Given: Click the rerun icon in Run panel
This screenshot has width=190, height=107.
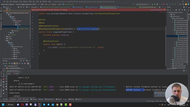Looking at the screenshot, I should click(4, 73).
